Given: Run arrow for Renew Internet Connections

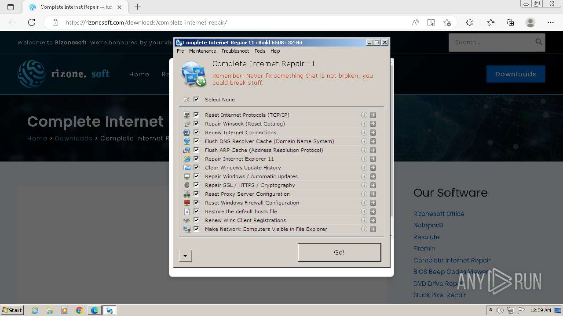Looking at the screenshot, I should click(x=373, y=133).
